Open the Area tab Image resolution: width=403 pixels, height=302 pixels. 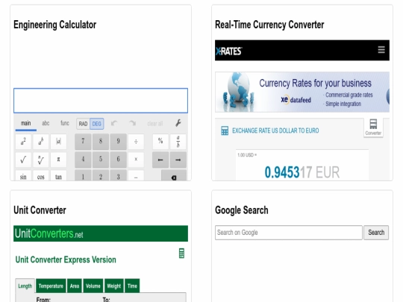[x=75, y=286]
